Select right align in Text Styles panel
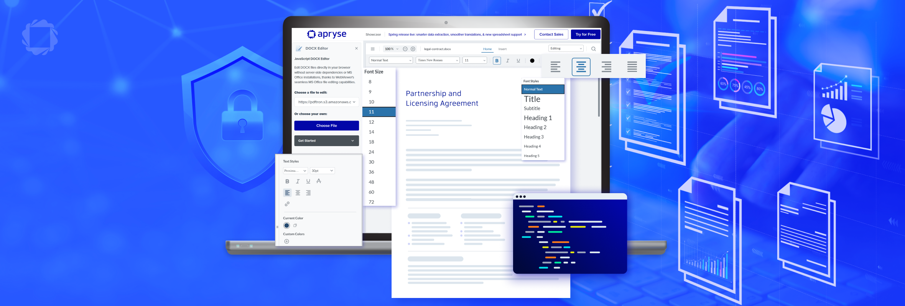This screenshot has height=306, width=905. pyautogui.click(x=308, y=193)
